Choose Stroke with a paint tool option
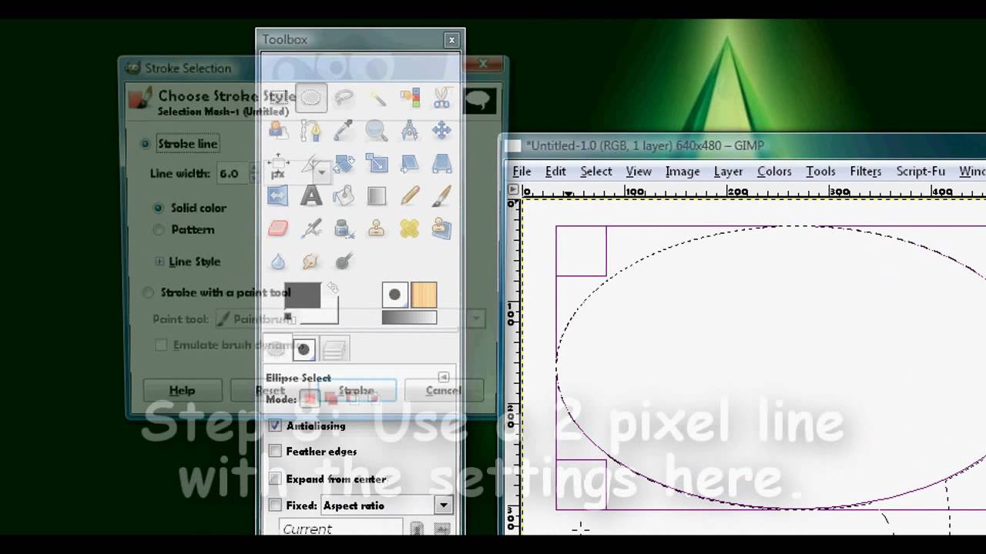The image size is (986, 554). (147, 292)
